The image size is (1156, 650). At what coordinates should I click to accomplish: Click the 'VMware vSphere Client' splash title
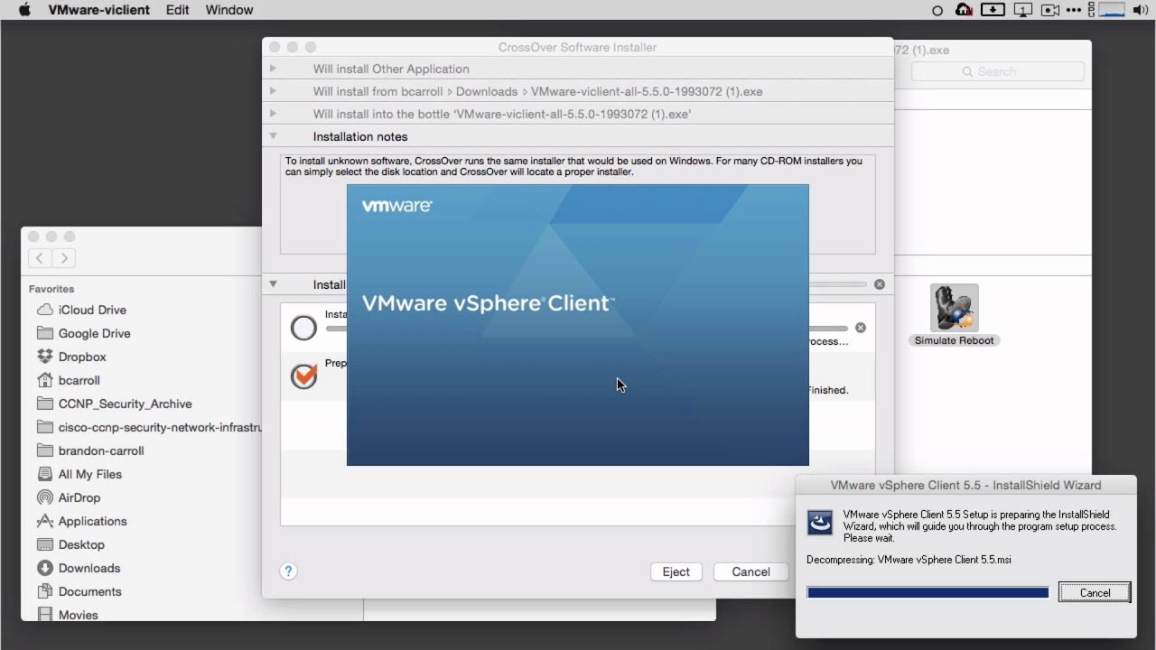(x=488, y=303)
